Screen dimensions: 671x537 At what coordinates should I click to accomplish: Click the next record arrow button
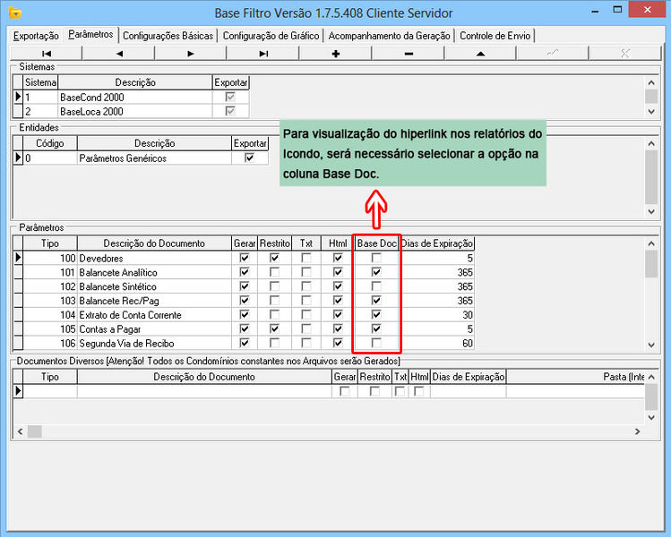(191, 54)
